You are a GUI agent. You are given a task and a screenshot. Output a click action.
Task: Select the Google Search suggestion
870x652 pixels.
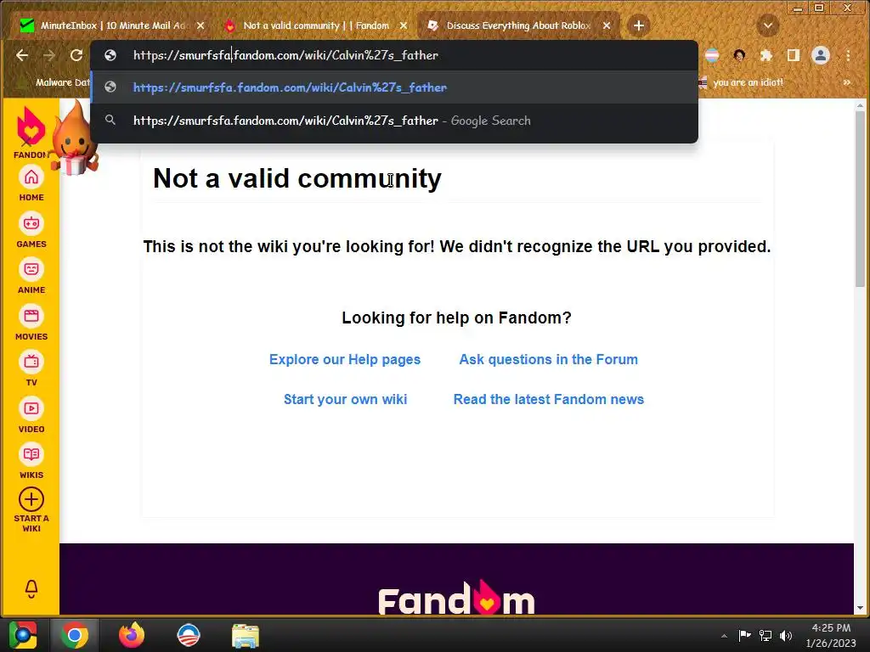pyautogui.click(x=394, y=121)
